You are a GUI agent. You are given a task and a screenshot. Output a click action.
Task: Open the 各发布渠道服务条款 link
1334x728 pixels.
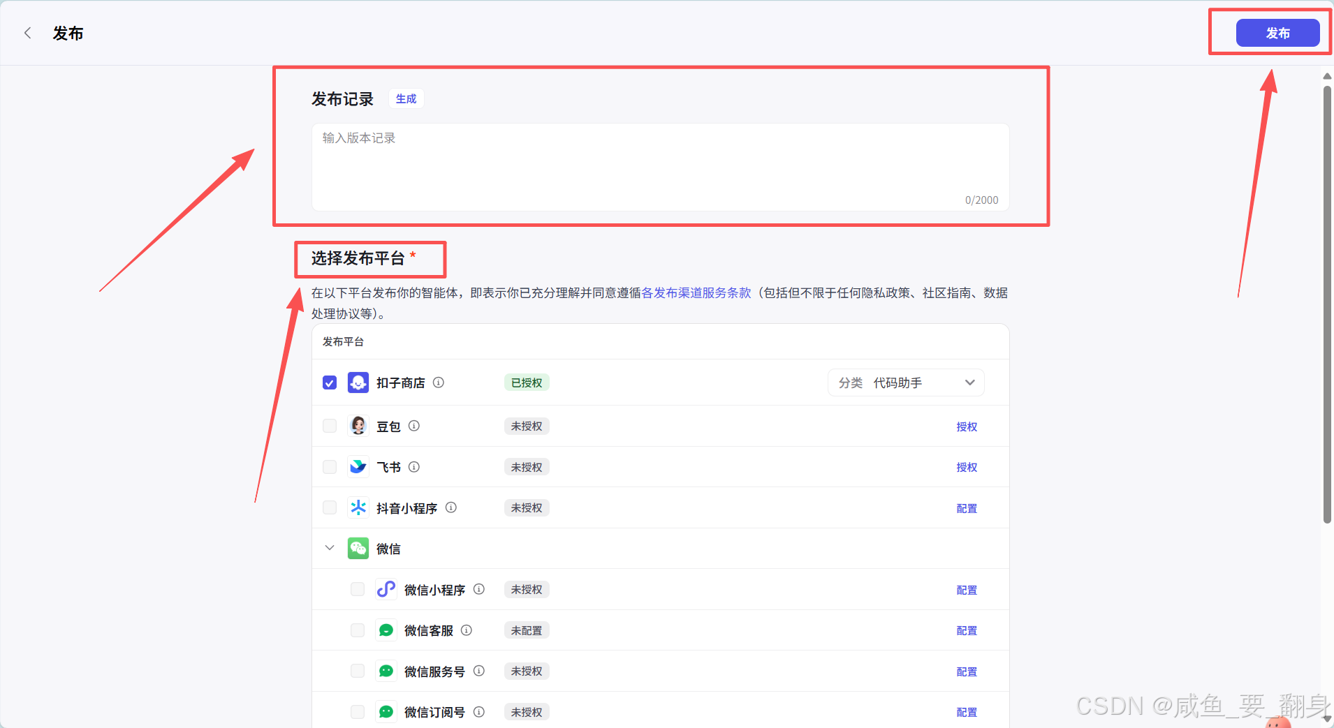tap(696, 293)
